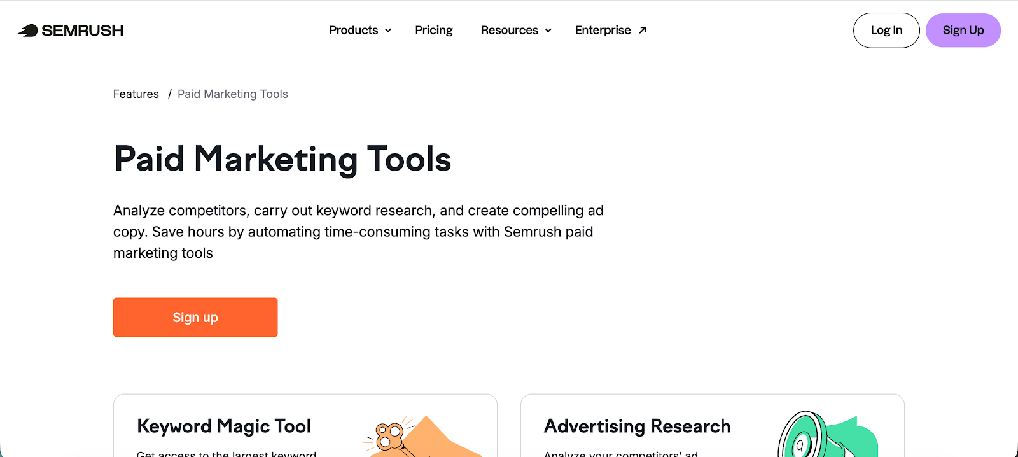The height and width of the screenshot is (457, 1018).
Task: Open the Keyword Magic Tool card title
Action: tap(224, 426)
